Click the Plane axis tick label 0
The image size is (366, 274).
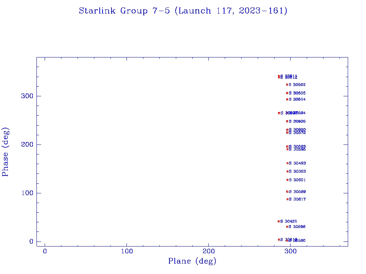pos(45,251)
